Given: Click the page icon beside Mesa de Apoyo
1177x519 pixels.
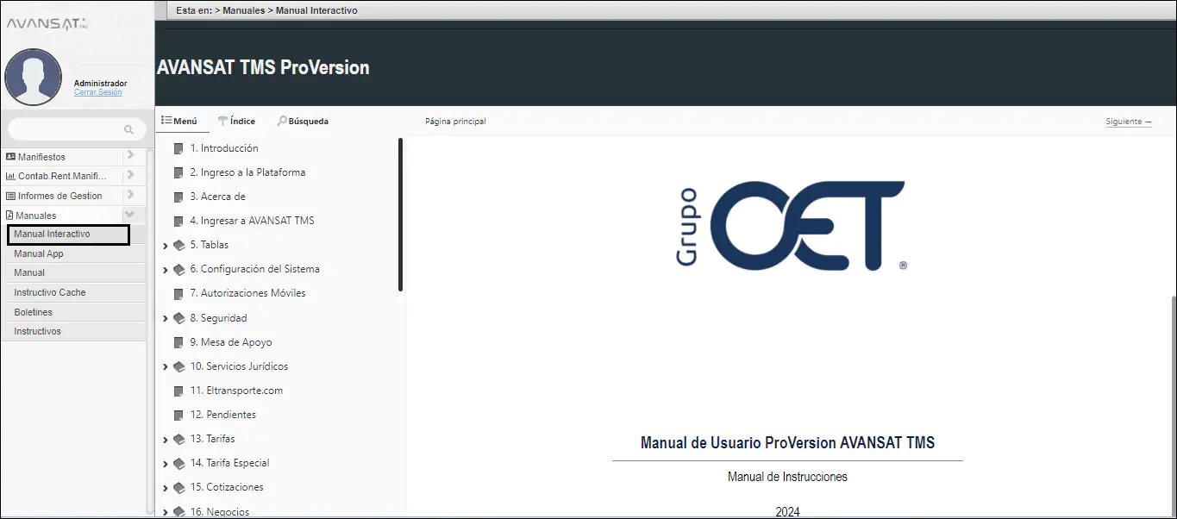Looking at the screenshot, I should (x=178, y=342).
